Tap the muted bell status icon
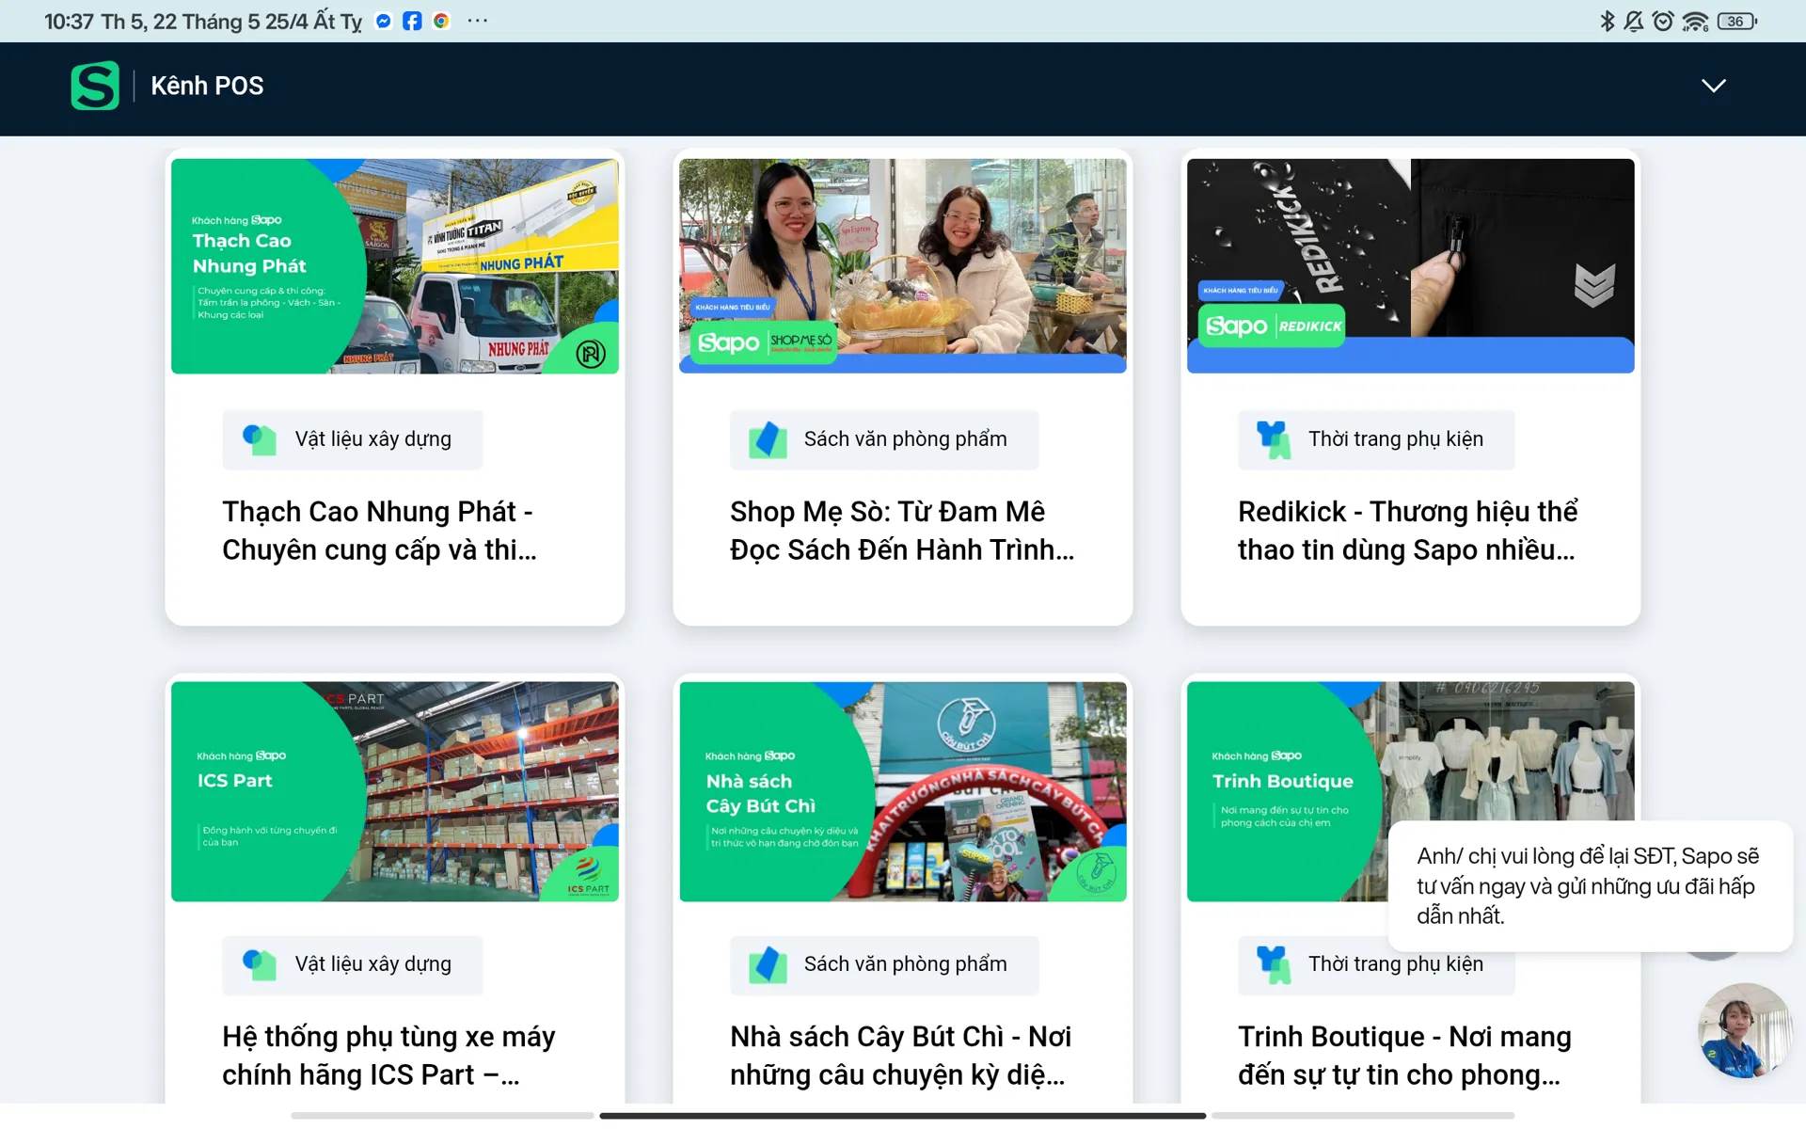Screen dimensions: 1806x1129 click(x=1634, y=21)
